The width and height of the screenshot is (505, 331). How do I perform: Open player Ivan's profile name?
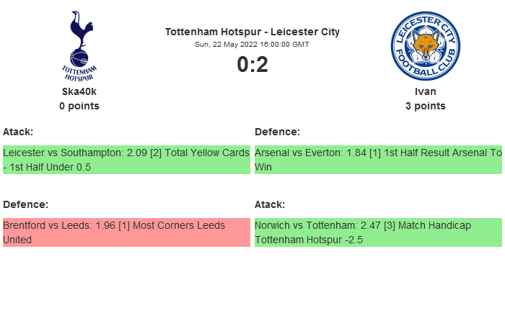pos(425,91)
